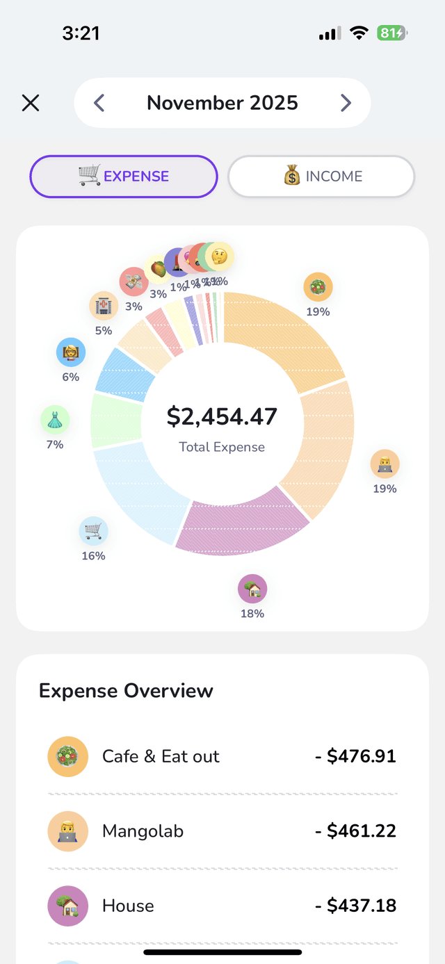
Task: Tap the $2,454.47 total expense amount
Action: [x=222, y=416]
